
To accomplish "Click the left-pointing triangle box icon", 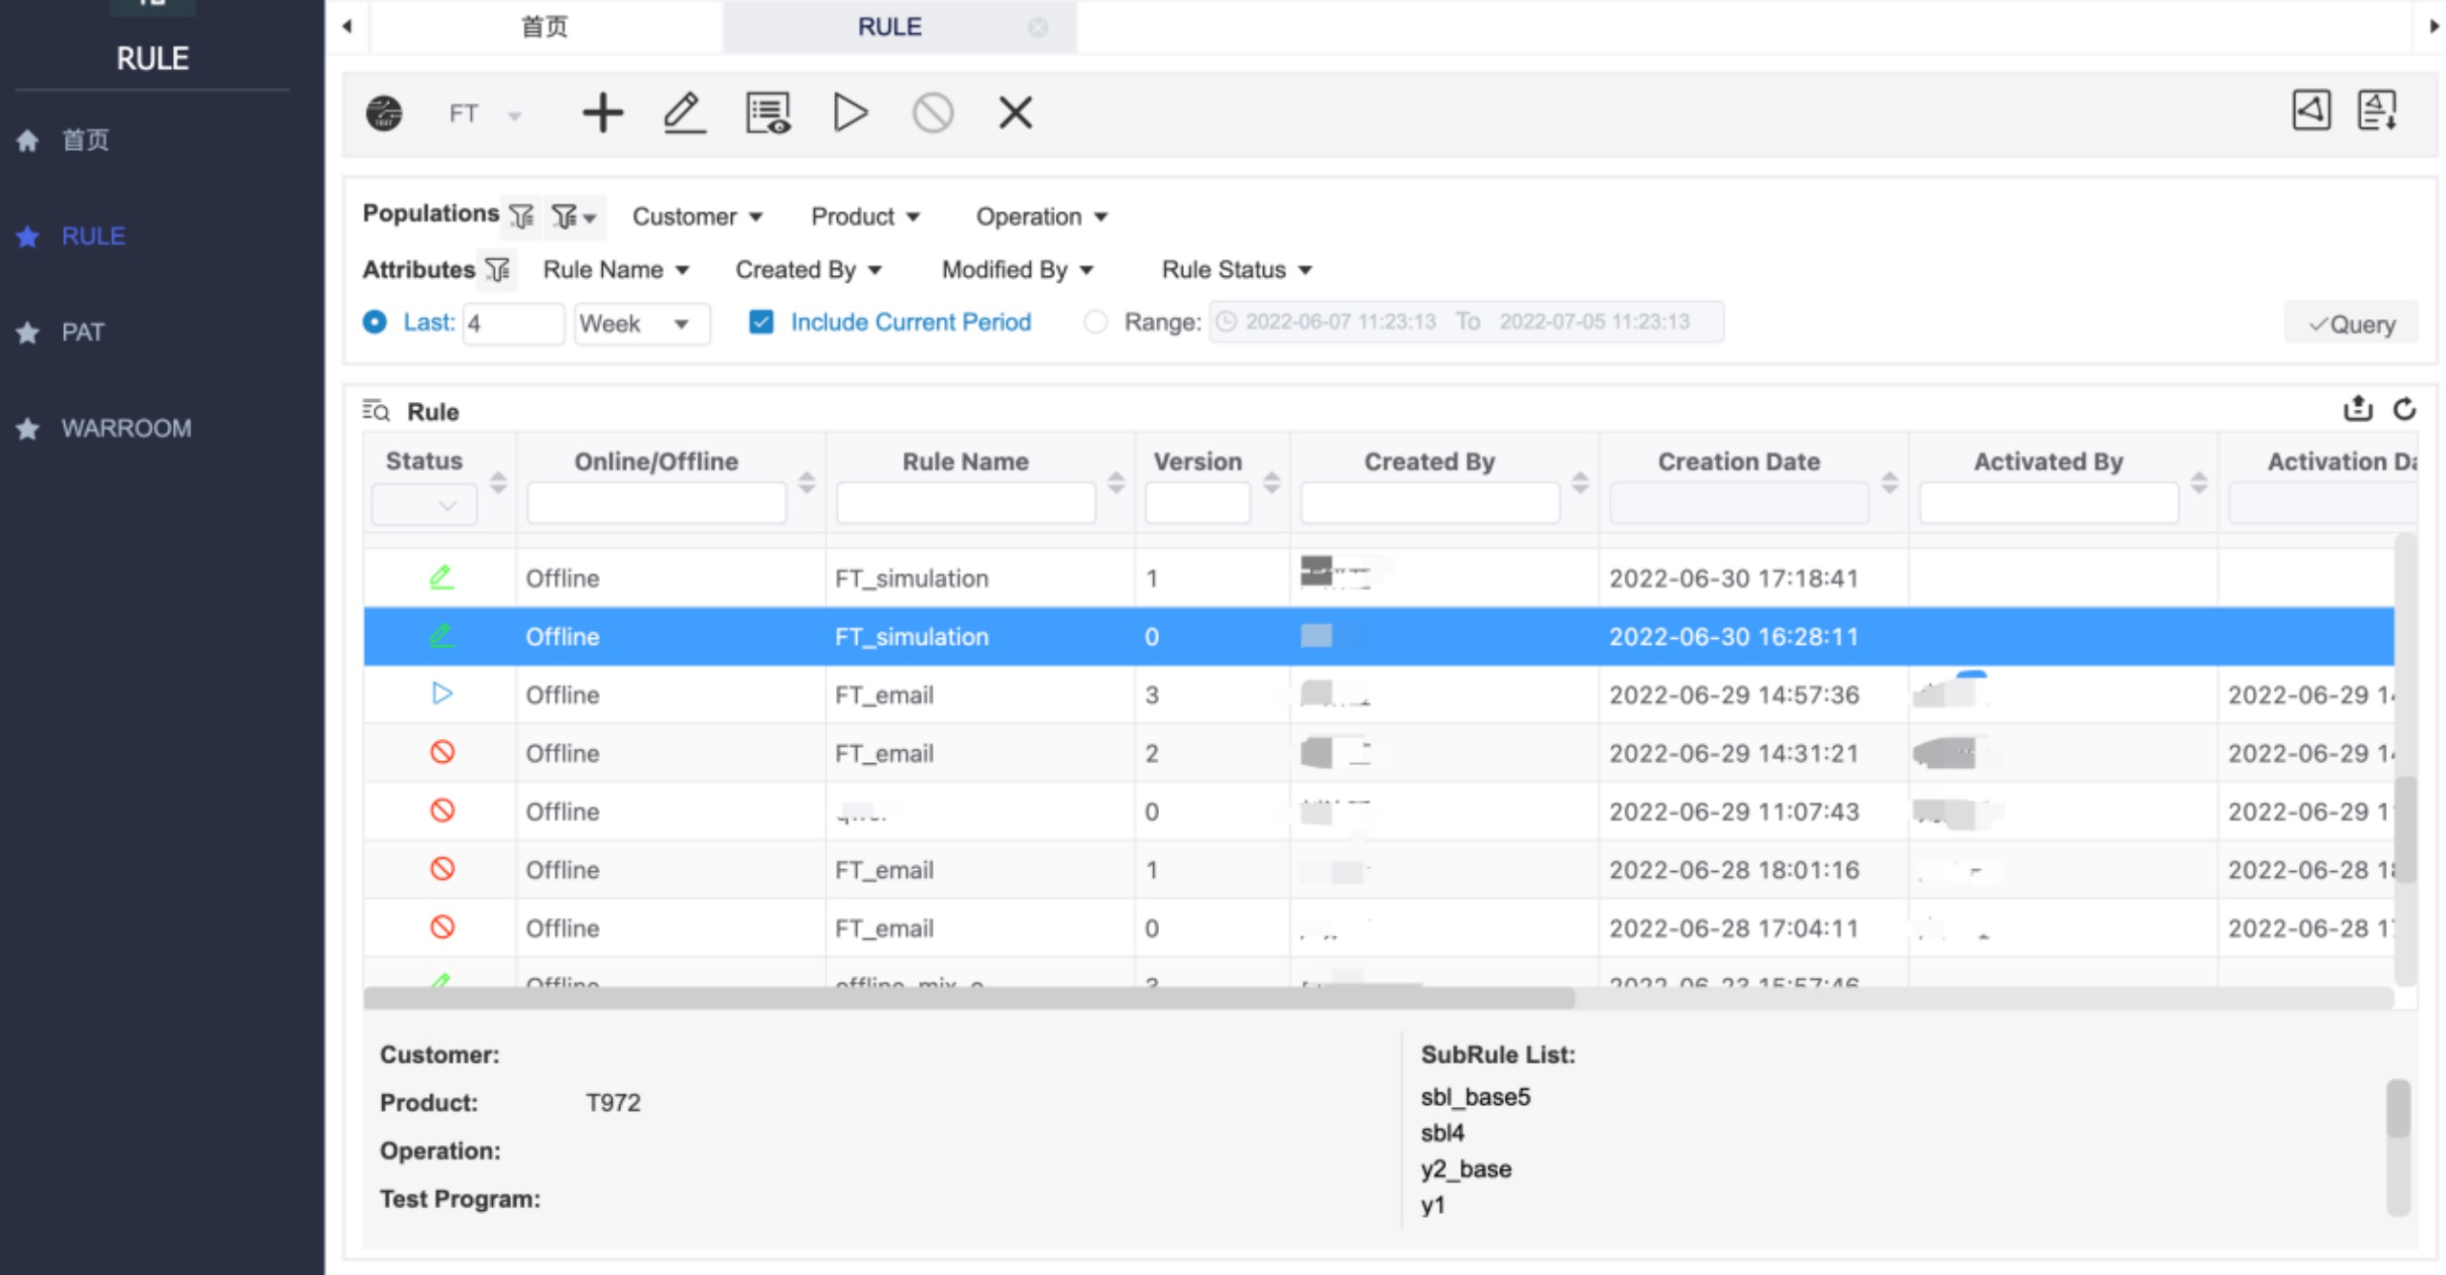I will point(2311,110).
